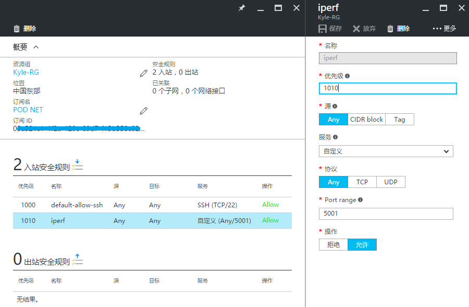Select Tag as source type
The image size is (469, 307).
tap(400, 120)
